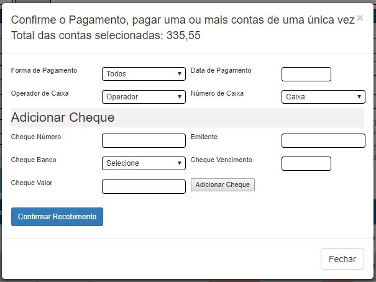
Task: Click the Operador de Caixa label
Action: click(40, 94)
